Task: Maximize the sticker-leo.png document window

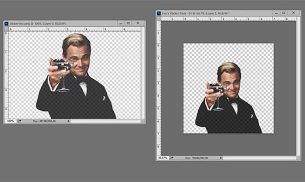Action: point(128,23)
